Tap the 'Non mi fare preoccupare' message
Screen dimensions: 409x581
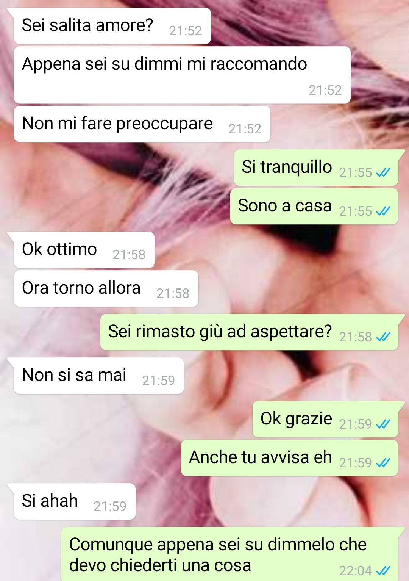click(142, 124)
